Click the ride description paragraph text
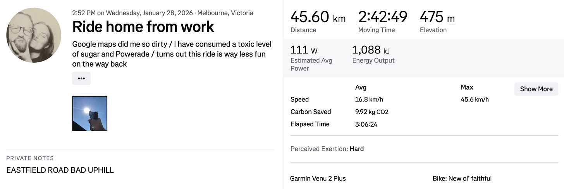Viewport: 564px width, 189px height. (172, 54)
